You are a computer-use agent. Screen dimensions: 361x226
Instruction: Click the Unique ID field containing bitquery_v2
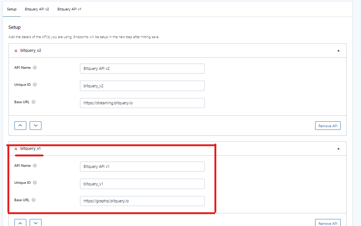click(x=142, y=86)
